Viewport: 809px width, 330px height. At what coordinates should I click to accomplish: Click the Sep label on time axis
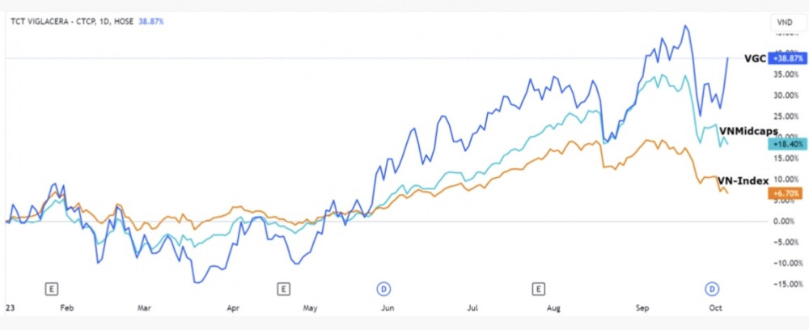[x=644, y=307]
